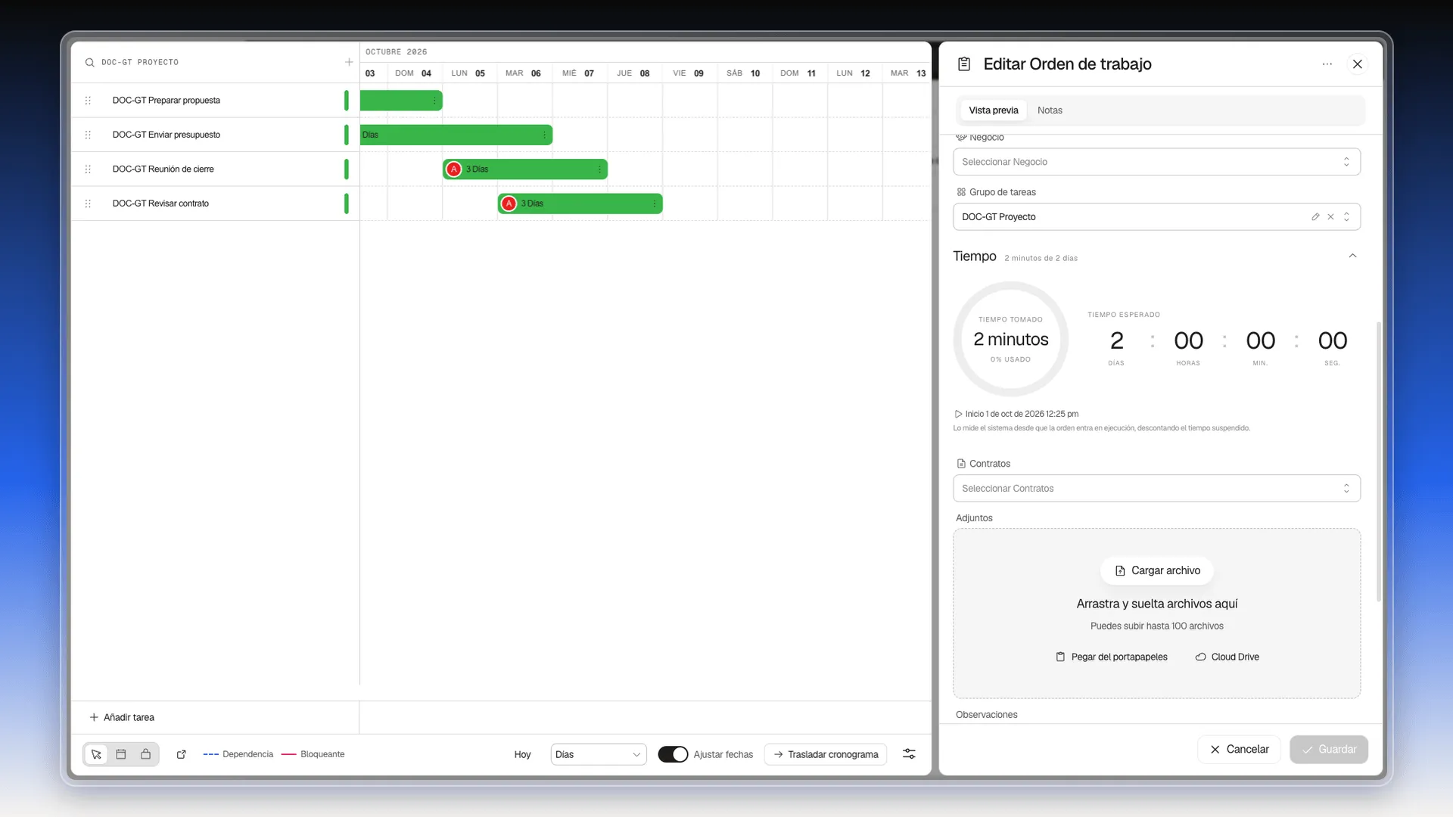The width and height of the screenshot is (1453, 817).
Task: Click Pegar del portapapeles
Action: click(x=1111, y=657)
